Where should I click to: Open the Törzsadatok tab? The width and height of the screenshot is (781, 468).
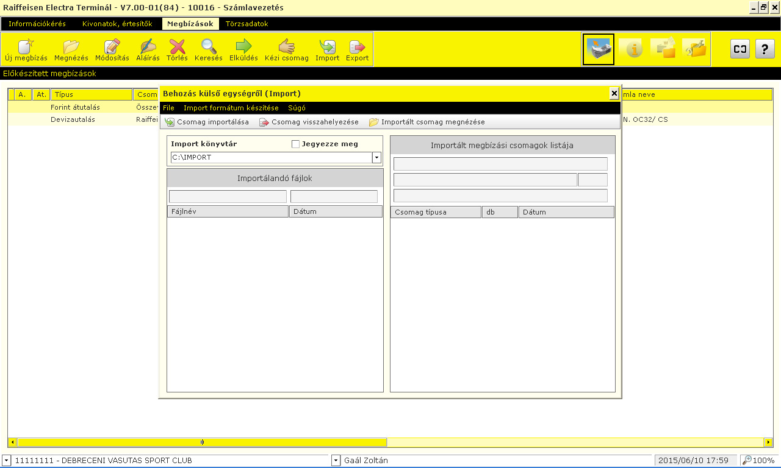tap(247, 24)
